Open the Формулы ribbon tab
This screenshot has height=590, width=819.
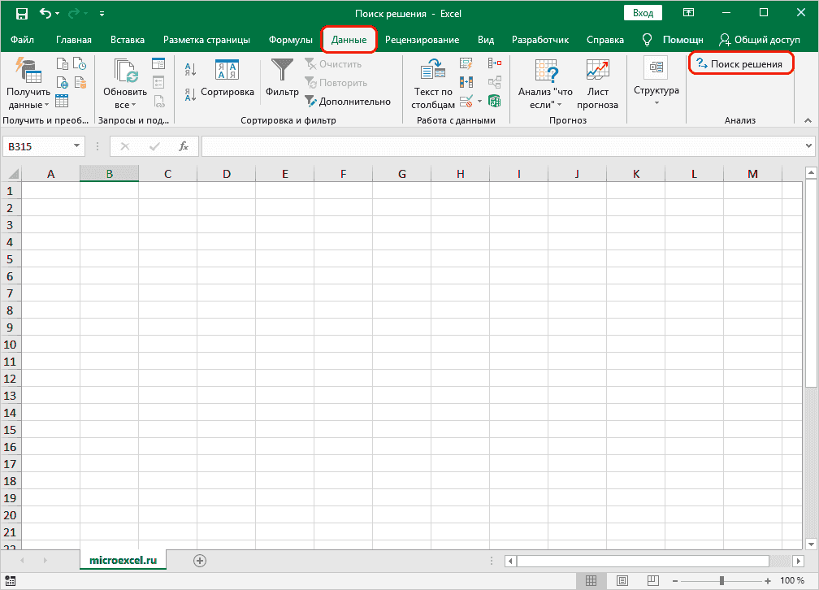point(290,40)
